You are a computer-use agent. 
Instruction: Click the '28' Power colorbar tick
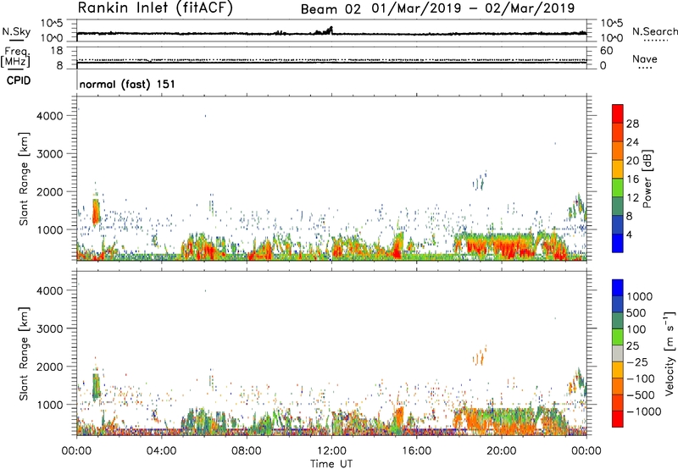pyautogui.click(x=632, y=124)
